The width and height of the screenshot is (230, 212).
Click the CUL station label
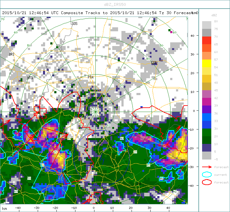[x=154, y=63]
